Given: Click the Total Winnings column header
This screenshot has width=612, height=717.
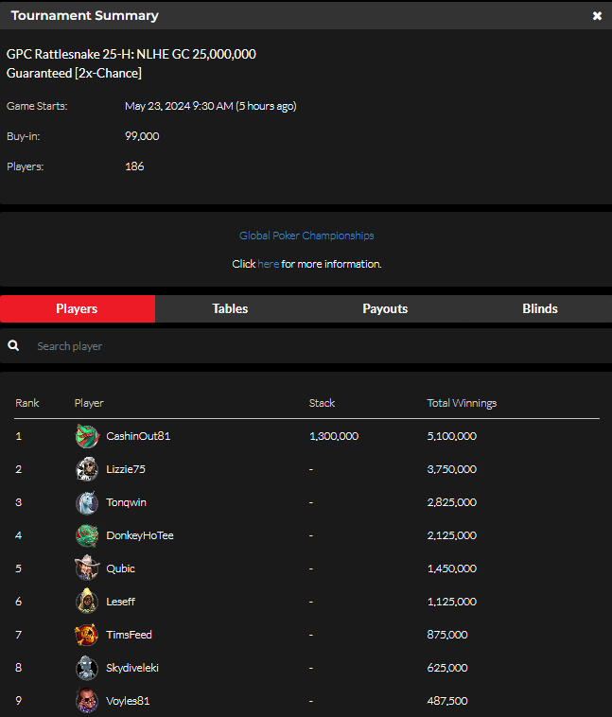Looking at the screenshot, I should click(x=462, y=403).
